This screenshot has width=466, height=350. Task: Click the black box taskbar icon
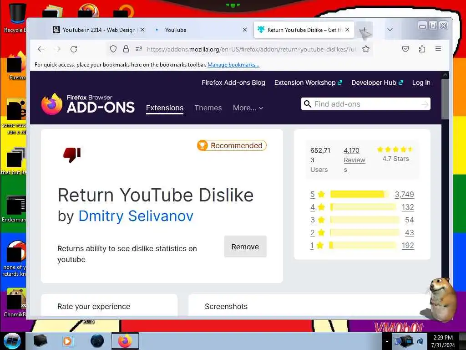[40, 341]
